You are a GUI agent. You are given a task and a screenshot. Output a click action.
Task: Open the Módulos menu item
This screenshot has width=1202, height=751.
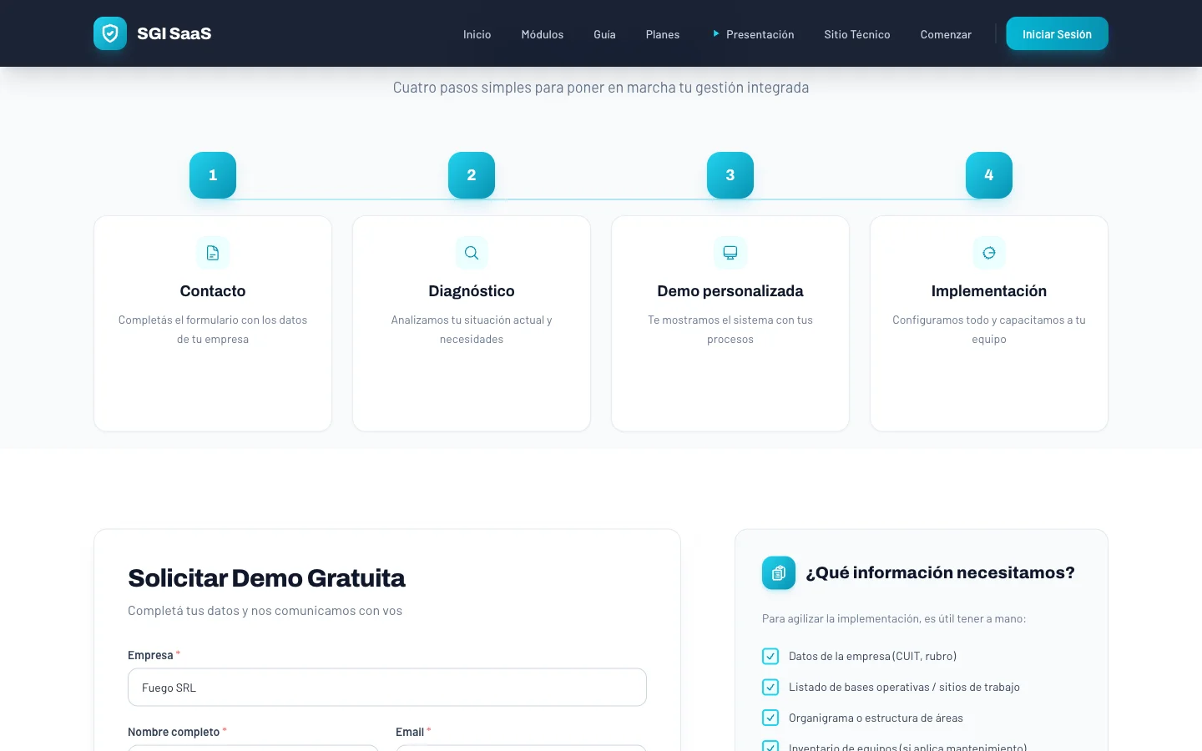tap(543, 34)
